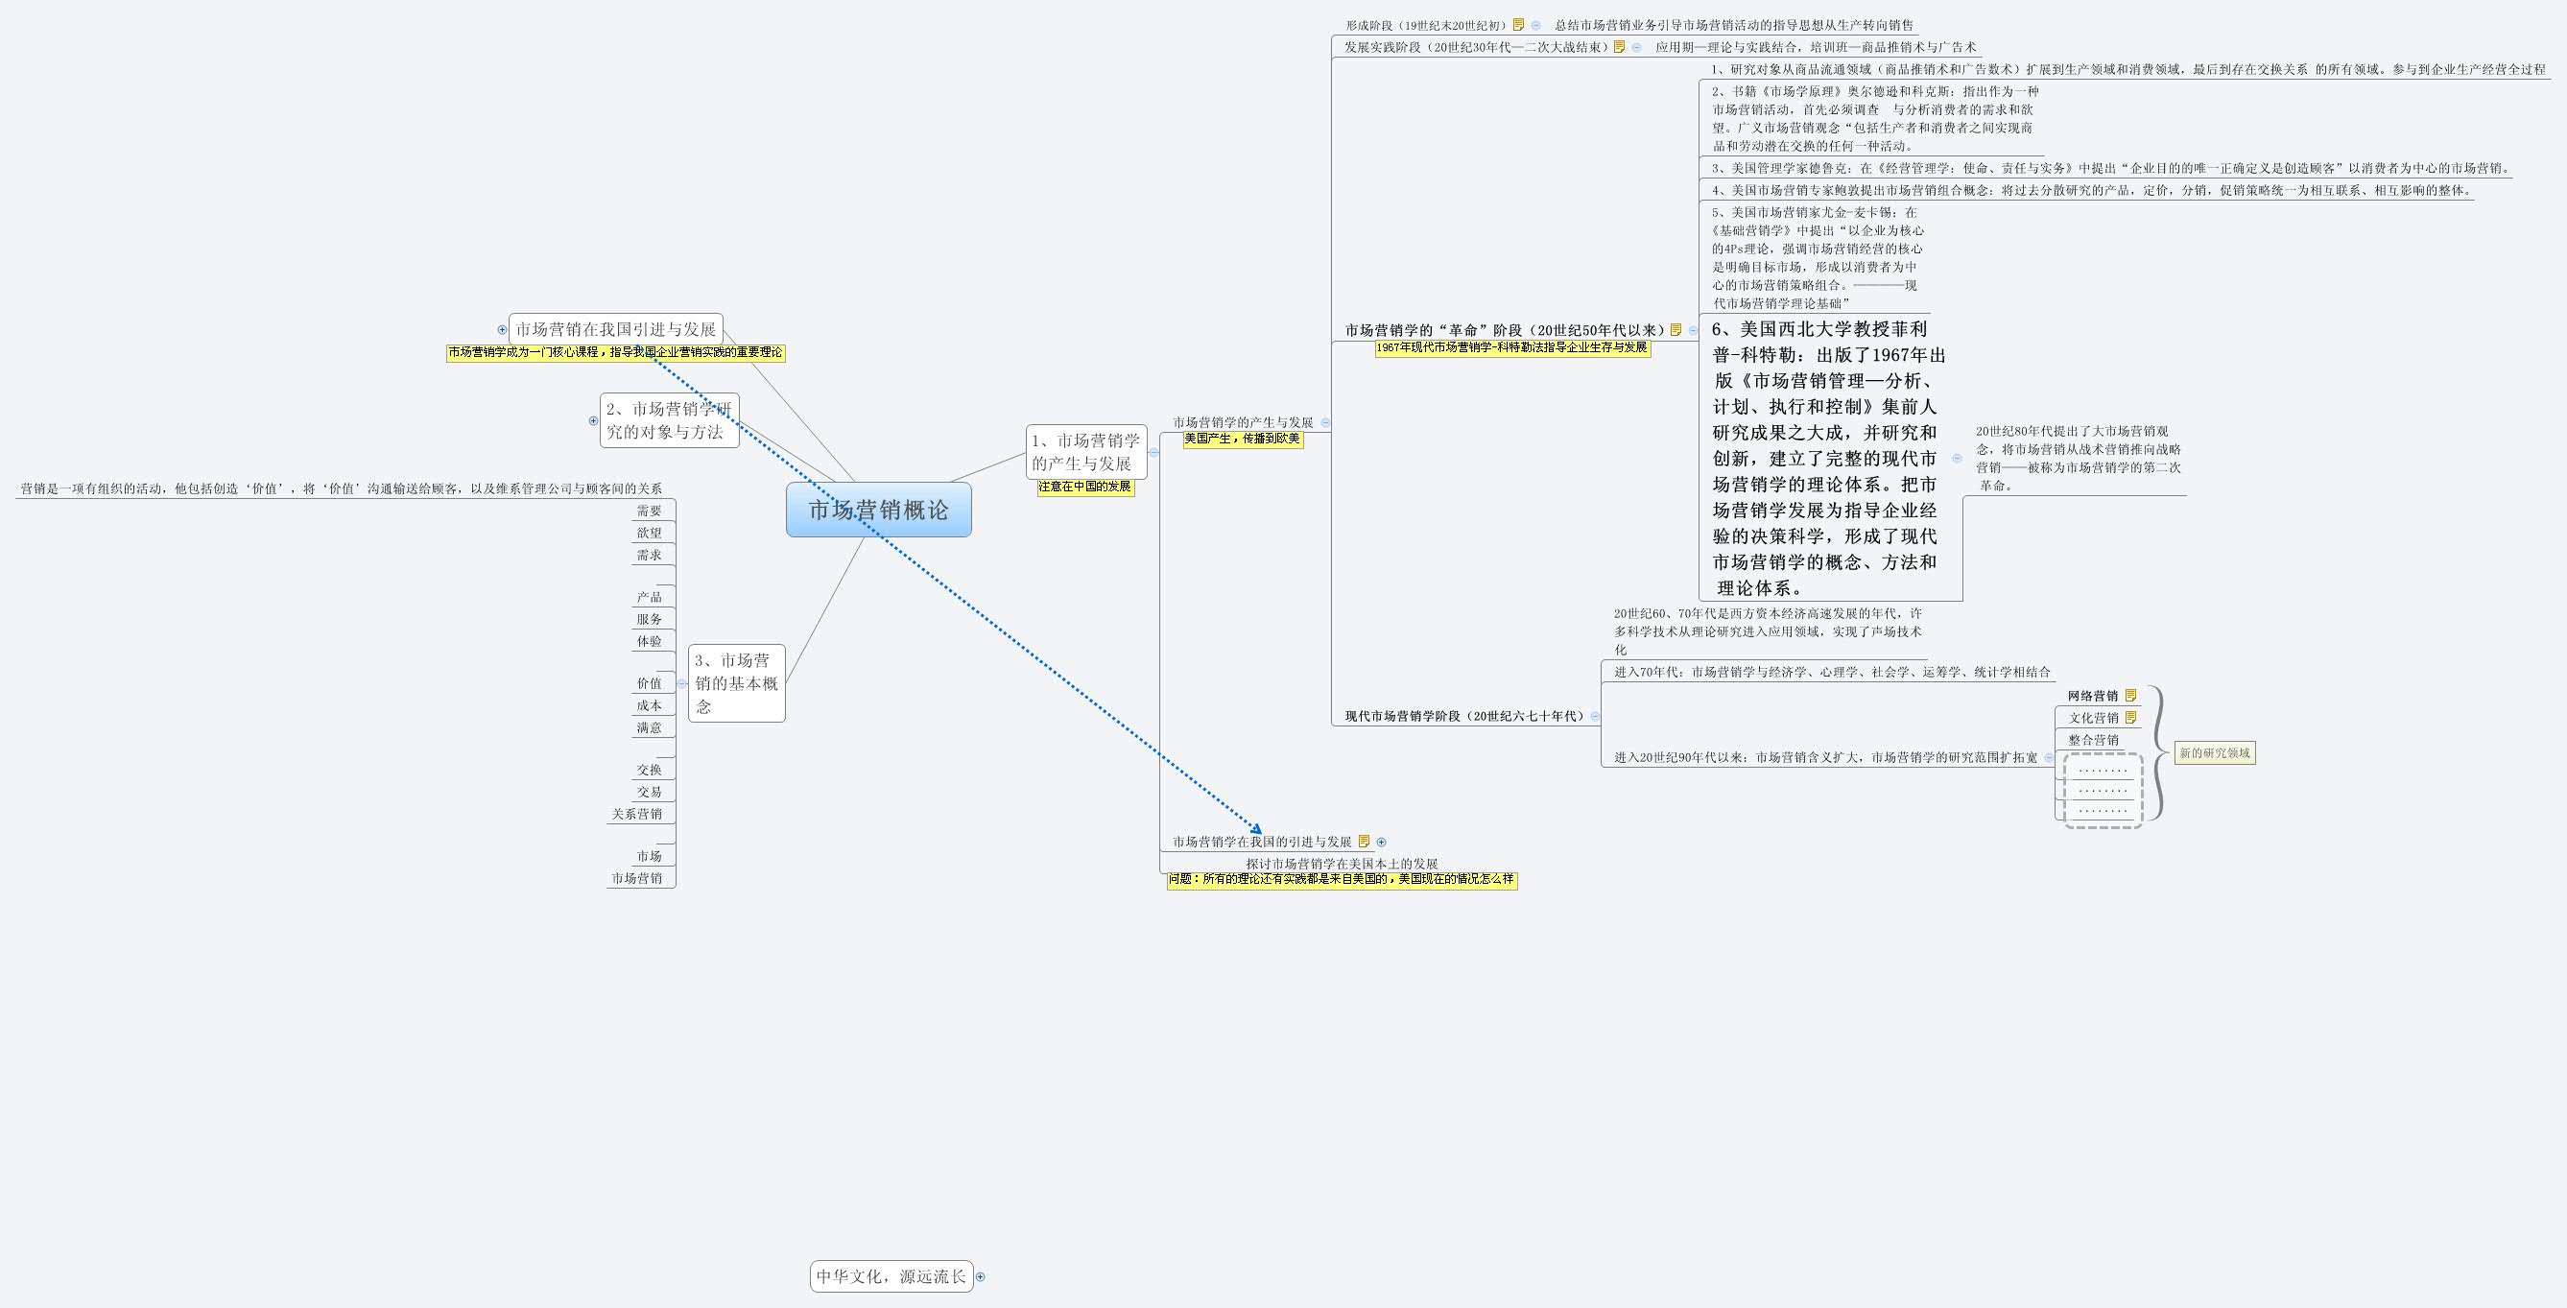Select the yellow label 注意在中国的发展

tap(1085, 488)
